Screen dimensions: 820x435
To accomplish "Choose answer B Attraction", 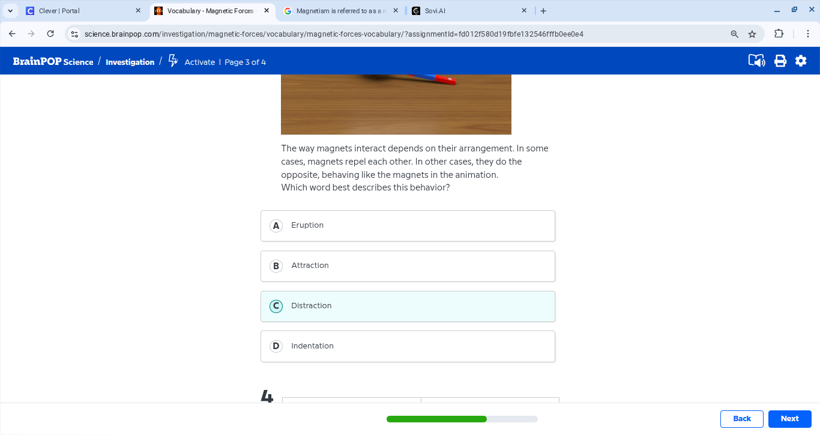I will [408, 266].
